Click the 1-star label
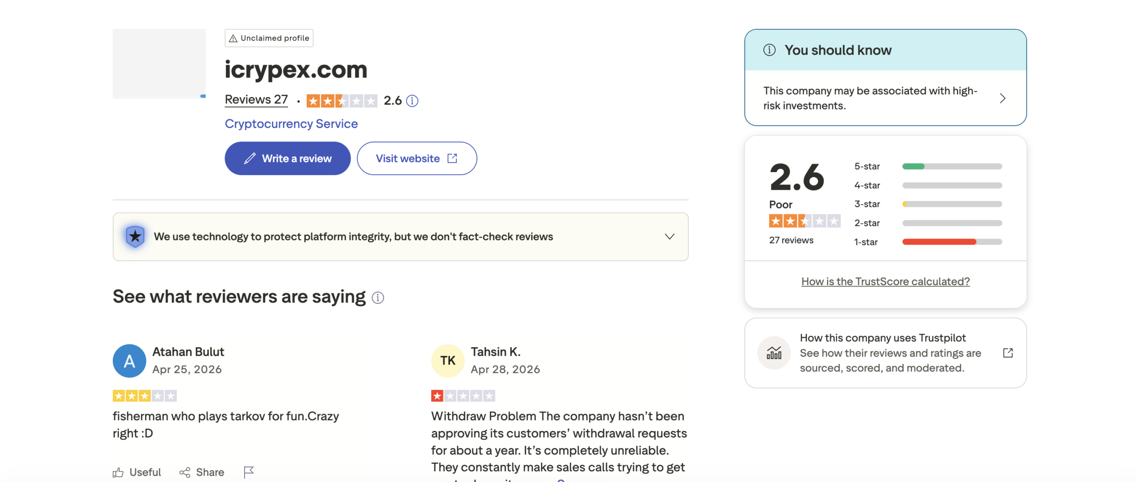The width and height of the screenshot is (1136, 482). pyautogui.click(x=866, y=242)
